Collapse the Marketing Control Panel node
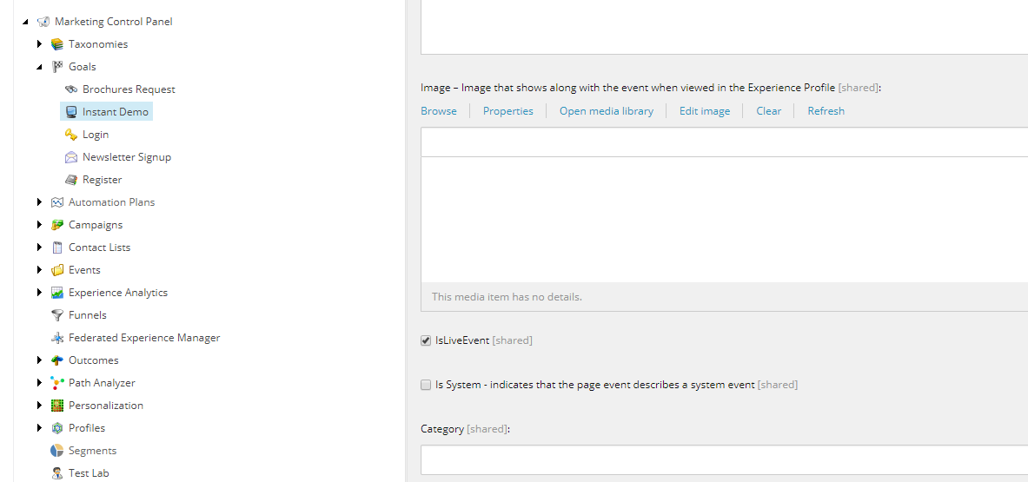The height and width of the screenshot is (482, 1028). tap(26, 22)
